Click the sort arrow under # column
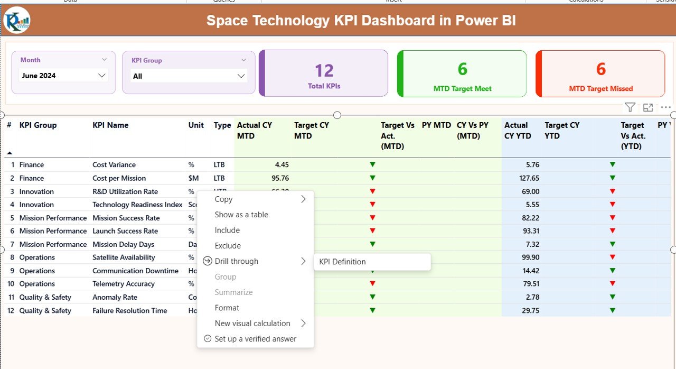The width and height of the screenshot is (676, 369). click(x=10, y=153)
